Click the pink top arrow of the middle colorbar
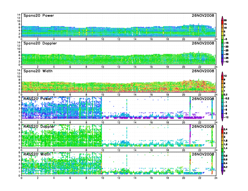This screenshot has width=248, height=191. 222,74
